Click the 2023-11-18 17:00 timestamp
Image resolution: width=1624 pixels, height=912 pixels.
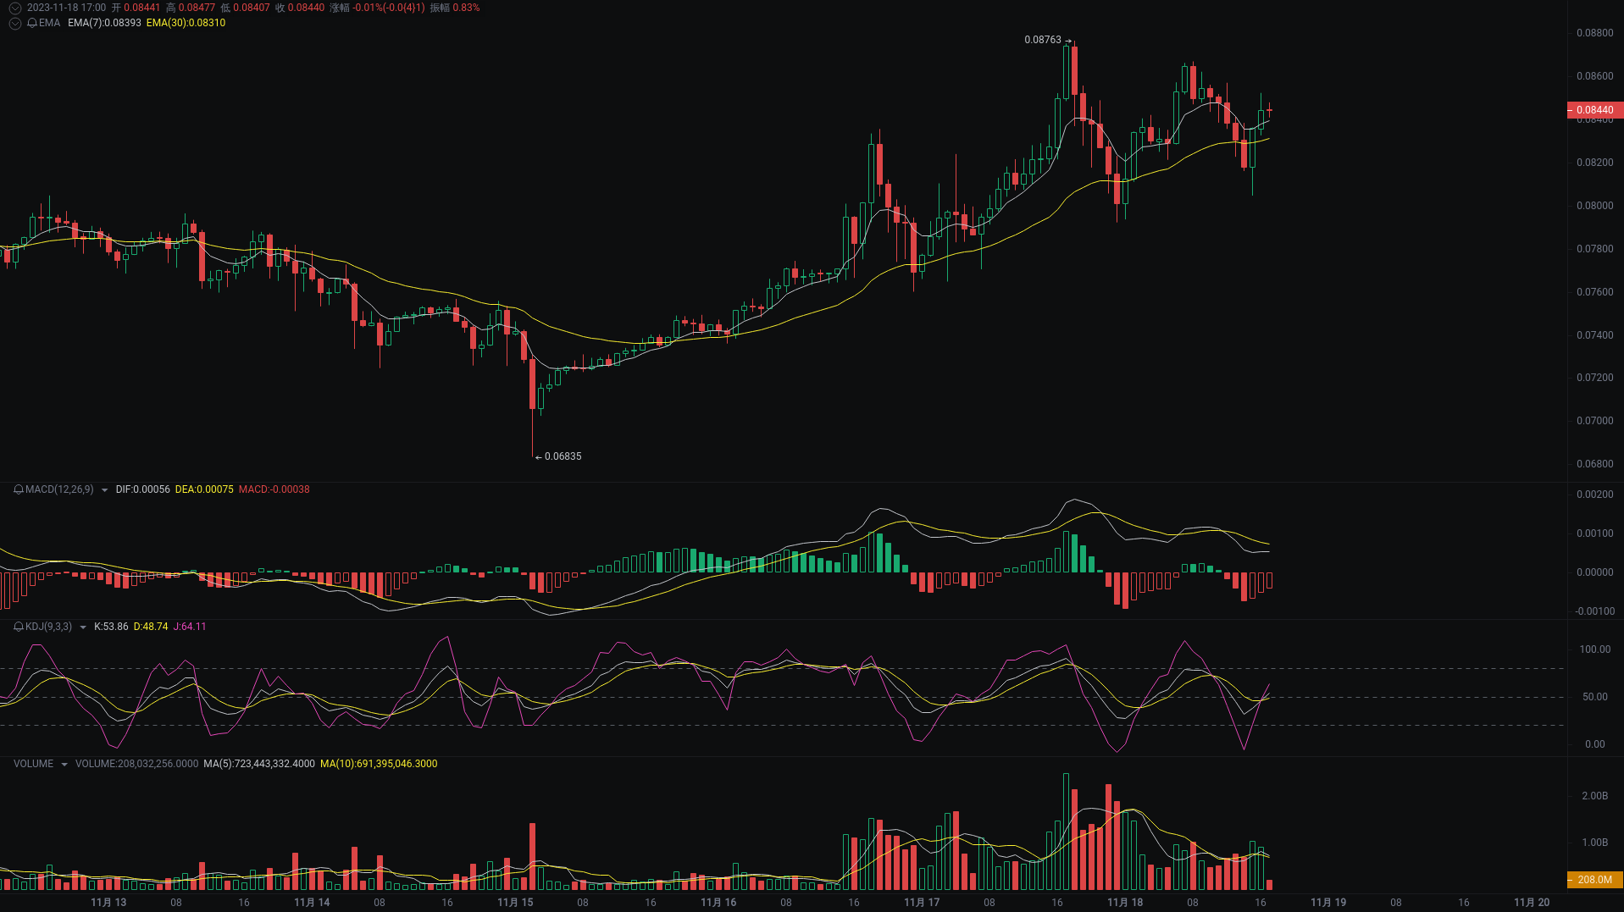[66, 8]
